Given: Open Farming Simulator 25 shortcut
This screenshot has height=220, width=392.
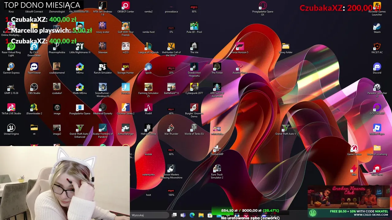Looking at the screenshot, I should click(x=148, y=87).
